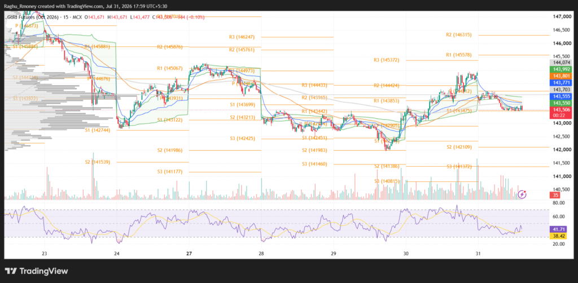This screenshot has height=283, width=578.
Task: Click the R1 (145578) pivot label
Action: [458, 55]
